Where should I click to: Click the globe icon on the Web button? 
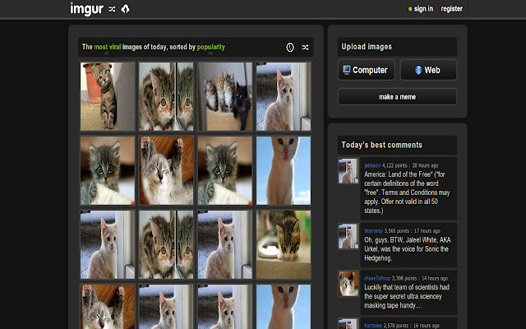(418, 70)
